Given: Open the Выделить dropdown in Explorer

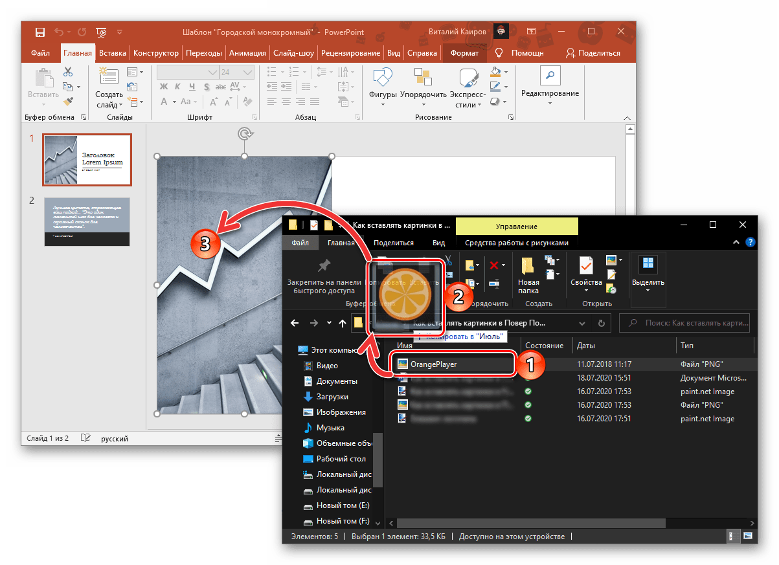Looking at the screenshot, I should (x=648, y=290).
